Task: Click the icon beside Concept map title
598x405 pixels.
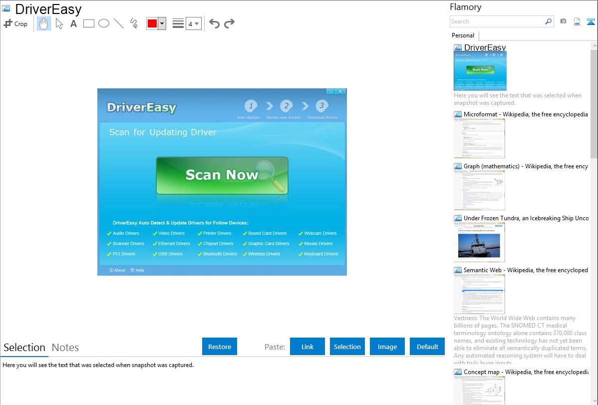Action: pyautogui.click(x=458, y=372)
